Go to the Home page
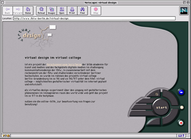 point(28,11)
